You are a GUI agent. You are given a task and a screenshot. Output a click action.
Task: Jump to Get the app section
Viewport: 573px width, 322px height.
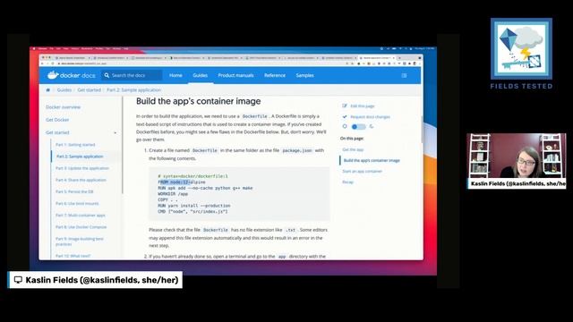353,149
